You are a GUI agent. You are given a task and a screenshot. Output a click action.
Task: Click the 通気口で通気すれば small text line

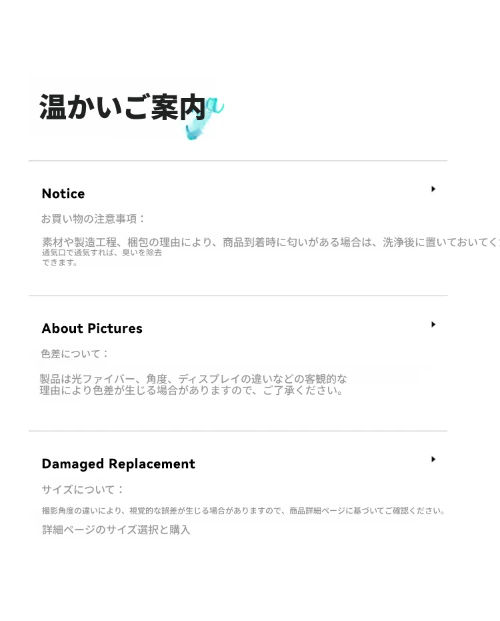click(102, 253)
